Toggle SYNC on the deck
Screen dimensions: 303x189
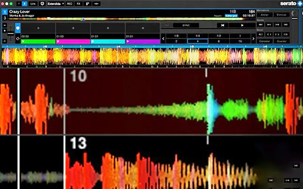click(186, 25)
